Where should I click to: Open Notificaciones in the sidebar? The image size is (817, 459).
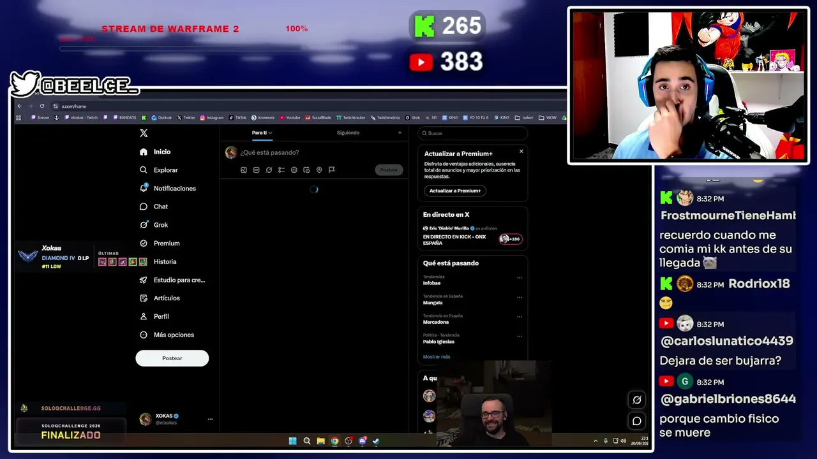[168, 189]
